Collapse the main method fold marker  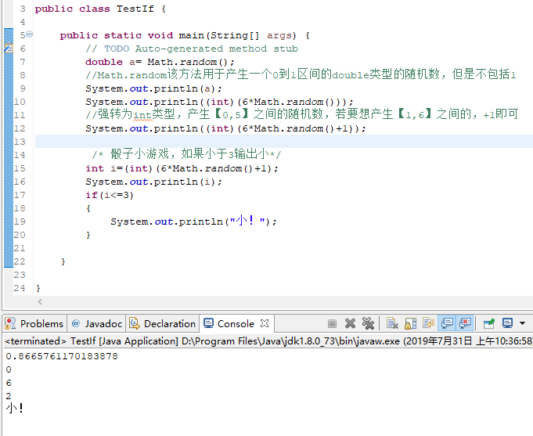point(30,34)
